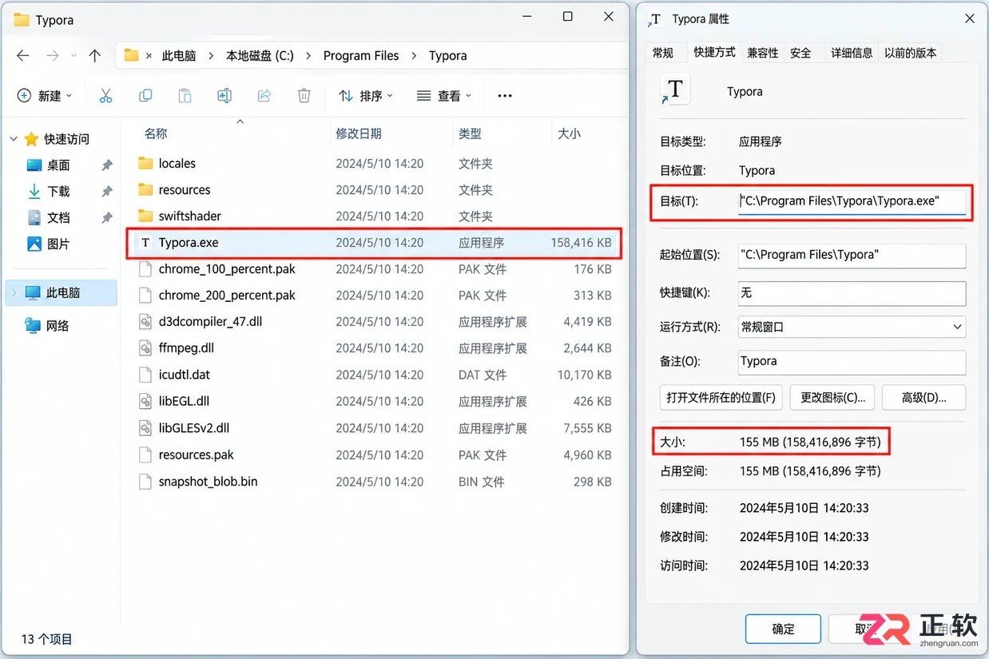Click the 目标 target input field
Image resolution: width=989 pixels, height=659 pixels.
click(852, 201)
